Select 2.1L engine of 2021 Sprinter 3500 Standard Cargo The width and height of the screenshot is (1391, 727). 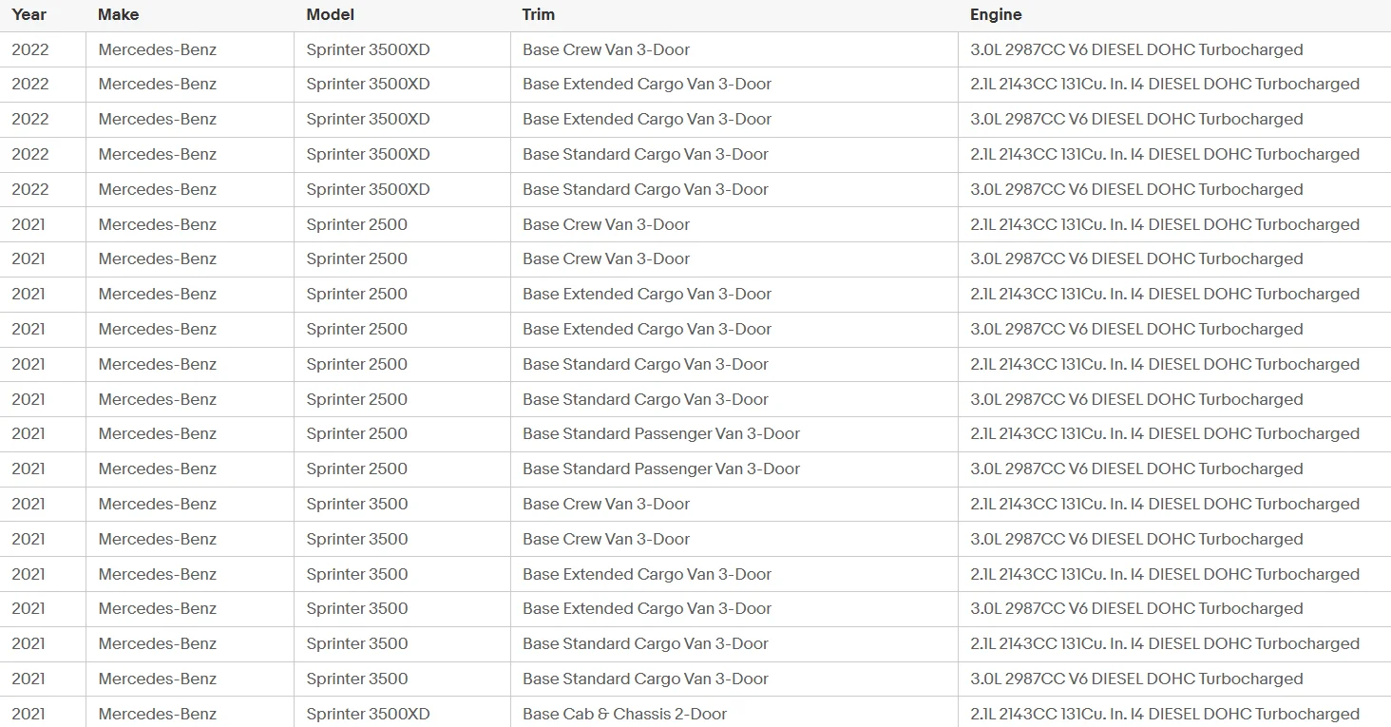point(1165,643)
